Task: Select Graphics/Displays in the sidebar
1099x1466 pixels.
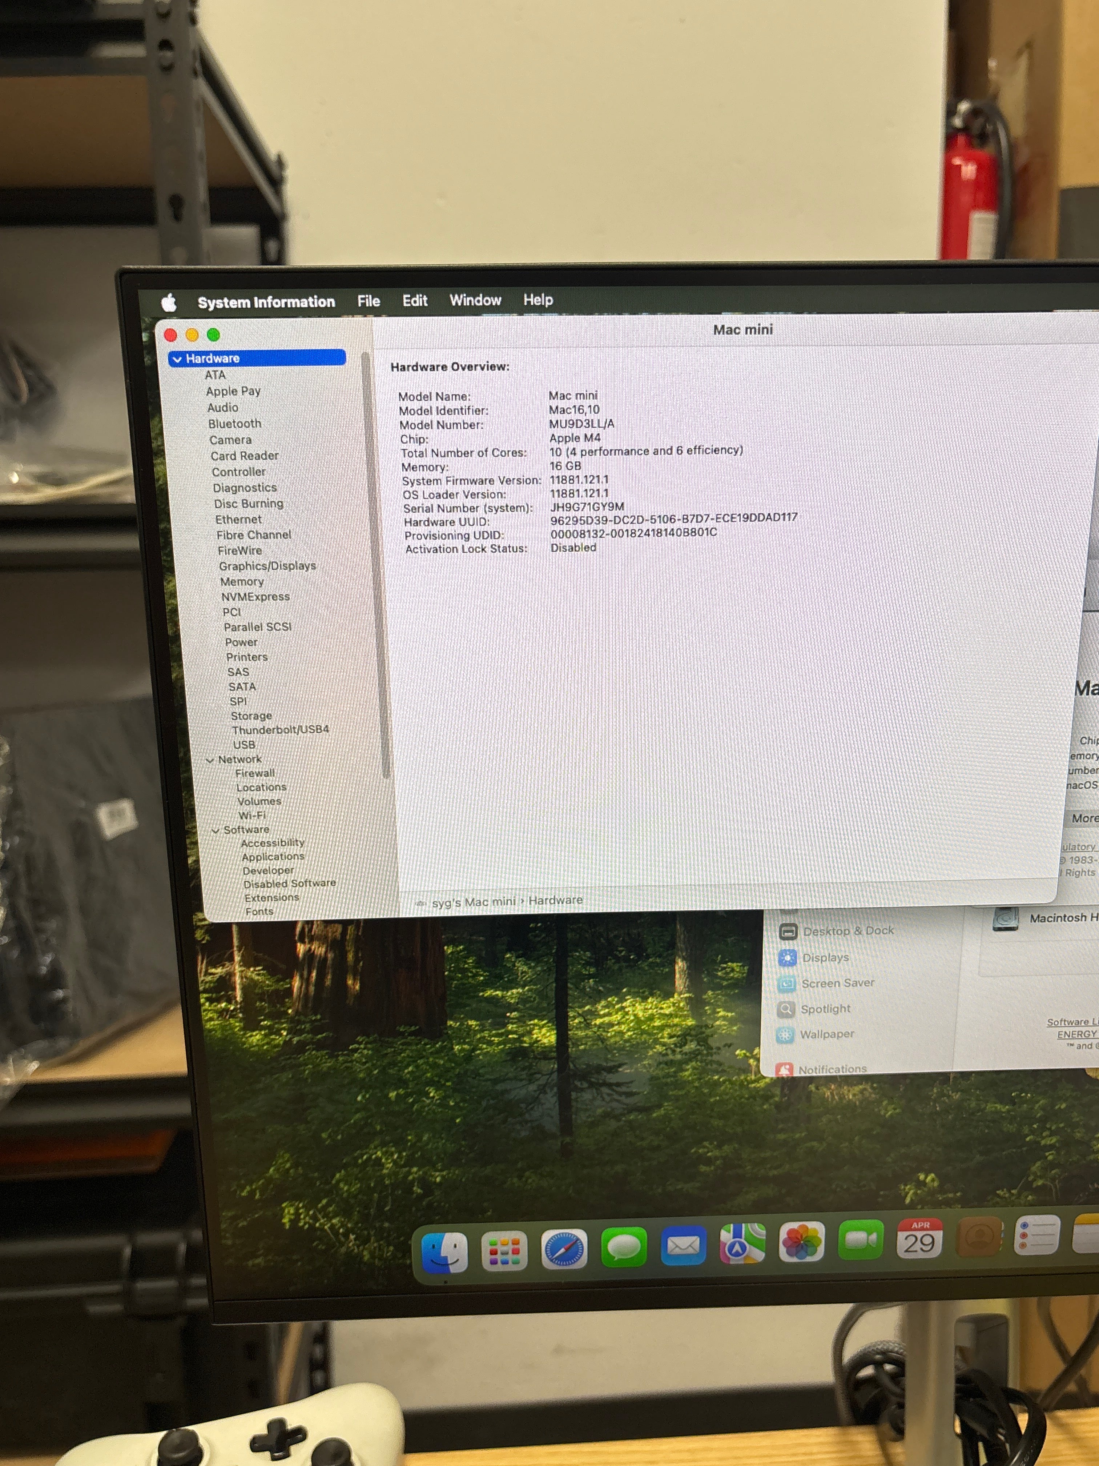Action: 267,566
